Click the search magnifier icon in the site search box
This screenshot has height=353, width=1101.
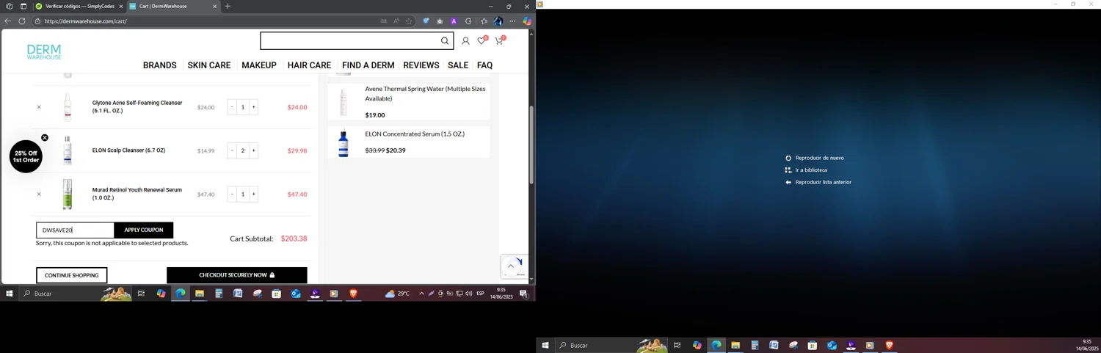[445, 41]
